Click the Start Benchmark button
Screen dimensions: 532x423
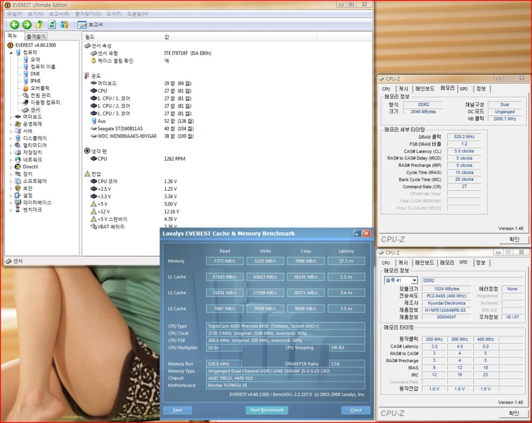click(x=267, y=410)
